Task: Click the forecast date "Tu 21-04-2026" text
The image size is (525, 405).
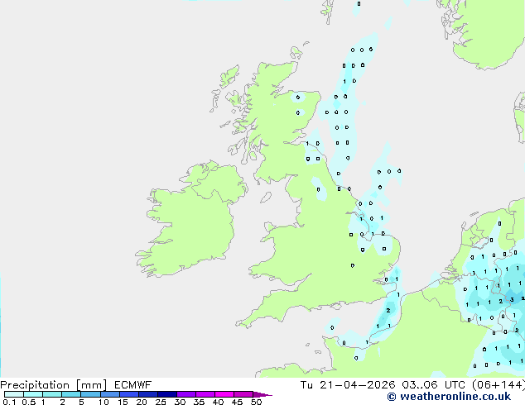Action: tap(348, 385)
